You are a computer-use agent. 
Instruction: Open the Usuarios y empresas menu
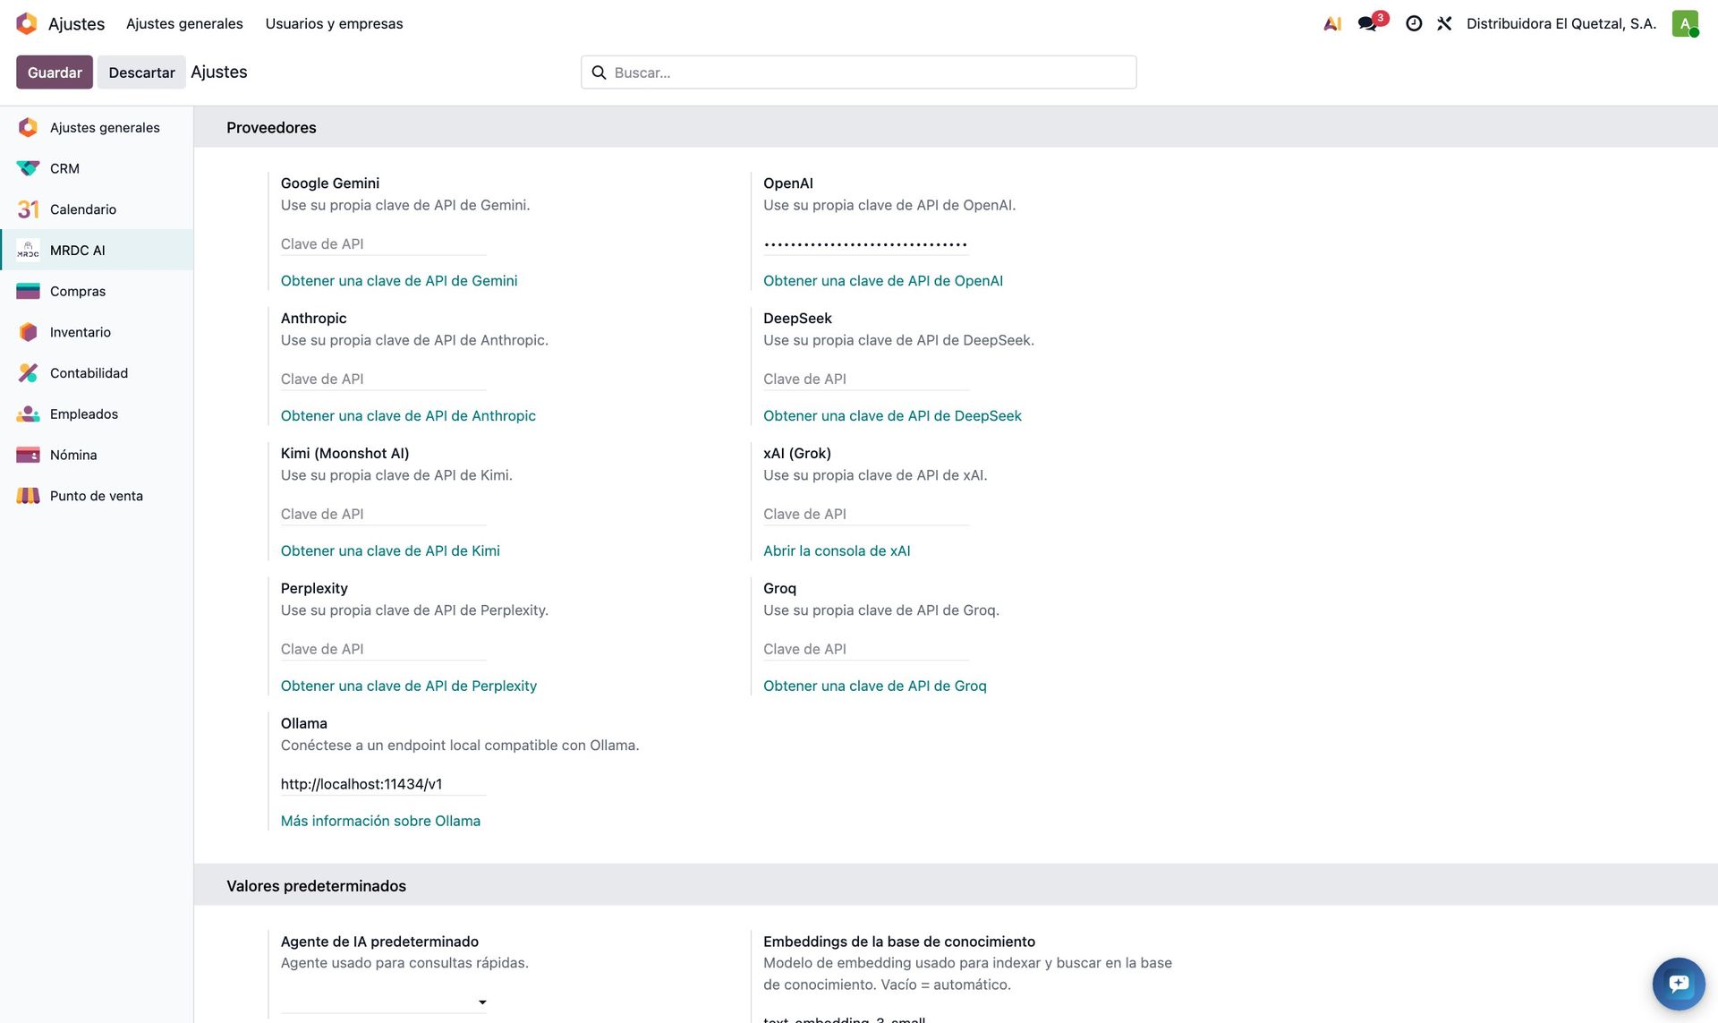coord(334,23)
